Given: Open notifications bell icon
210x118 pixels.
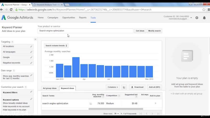Looking at the screenshot, I should pos(204,18).
